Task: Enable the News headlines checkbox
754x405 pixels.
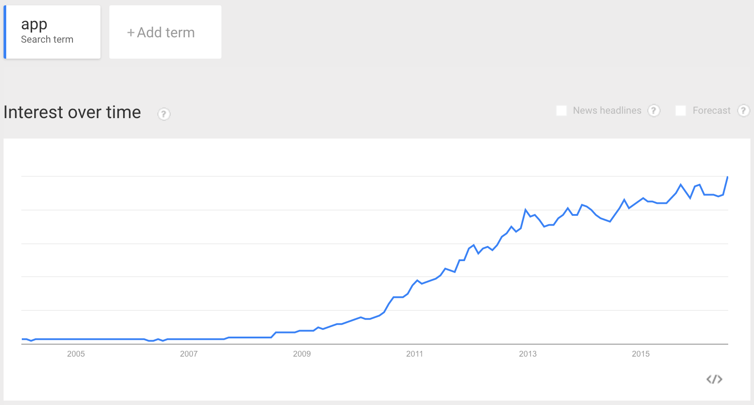Action: coord(561,111)
